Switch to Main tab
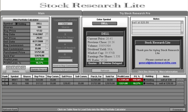The width and height of the screenshot is (188, 112). pyautogui.click(x=41, y=13)
